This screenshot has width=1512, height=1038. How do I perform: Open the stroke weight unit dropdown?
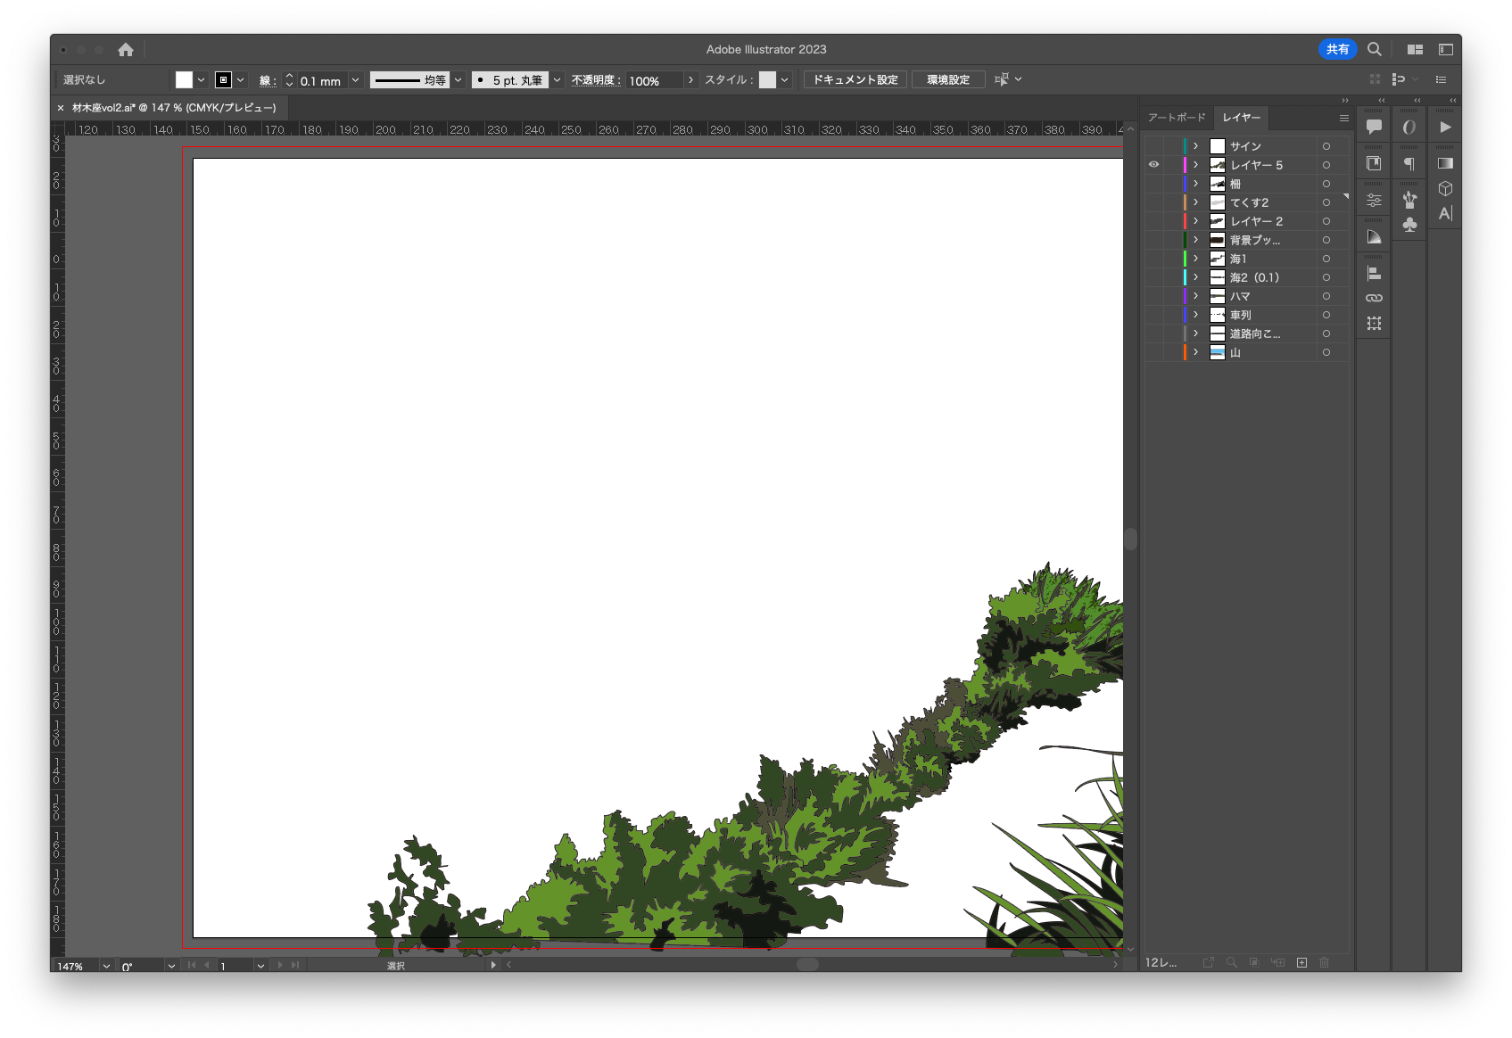355,80
